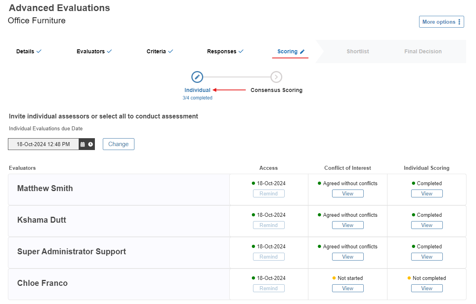Go to the Details step

click(x=29, y=51)
